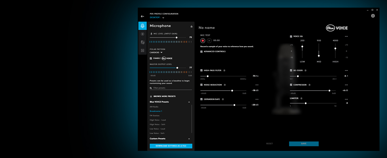This screenshot has width=387, height=158.
Task: Select the Microphone tab in sidebar
Action: 142,26
